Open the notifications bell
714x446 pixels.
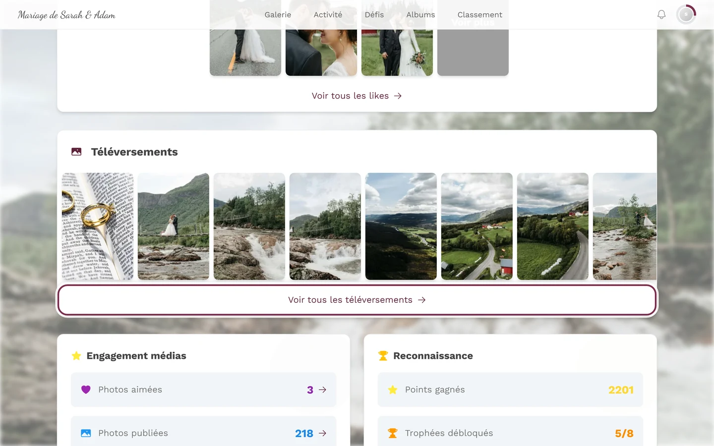point(661,15)
